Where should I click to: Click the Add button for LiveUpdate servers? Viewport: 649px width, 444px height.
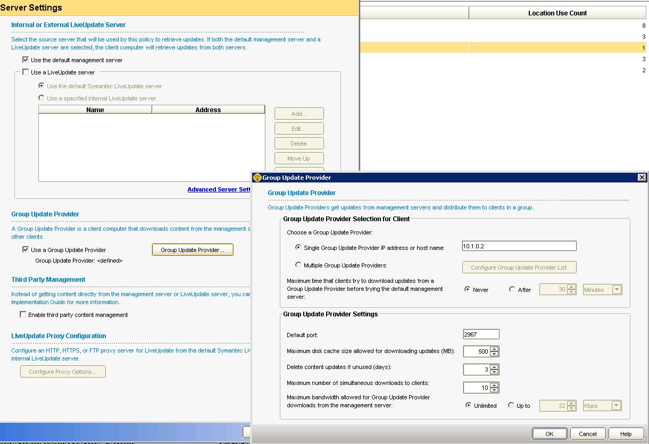[x=298, y=113]
